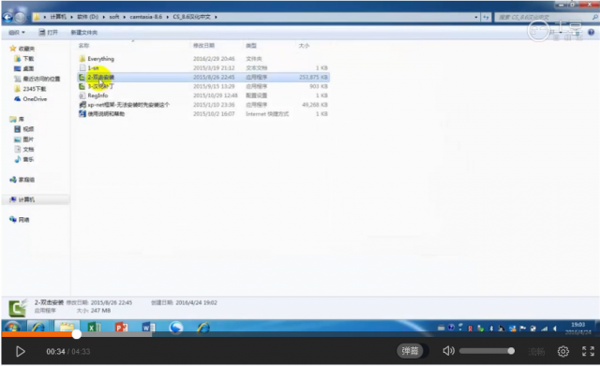600x366 pixels.
Task: Open the video player settings gear
Action: [562, 351]
